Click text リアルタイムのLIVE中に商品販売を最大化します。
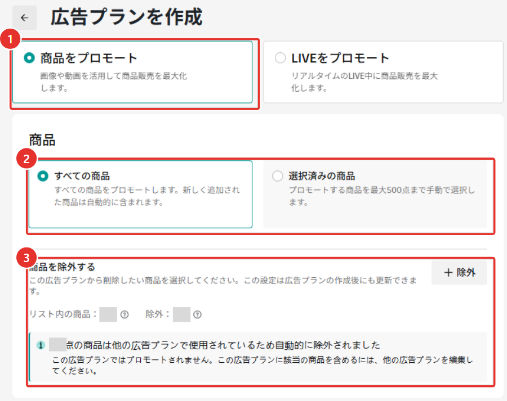Image resolution: width=507 pixels, height=401 pixels. point(364,82)
